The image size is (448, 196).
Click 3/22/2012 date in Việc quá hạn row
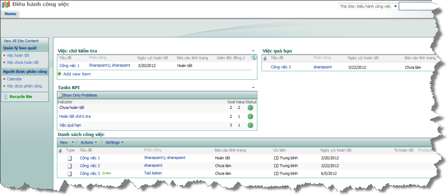point(357,67)
